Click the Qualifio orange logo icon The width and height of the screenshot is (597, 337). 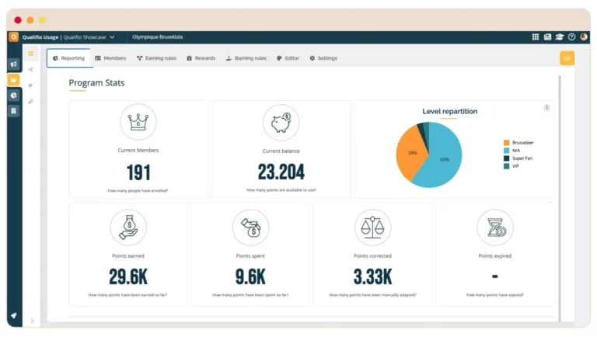pyautogui.click(x=14, y=37)
